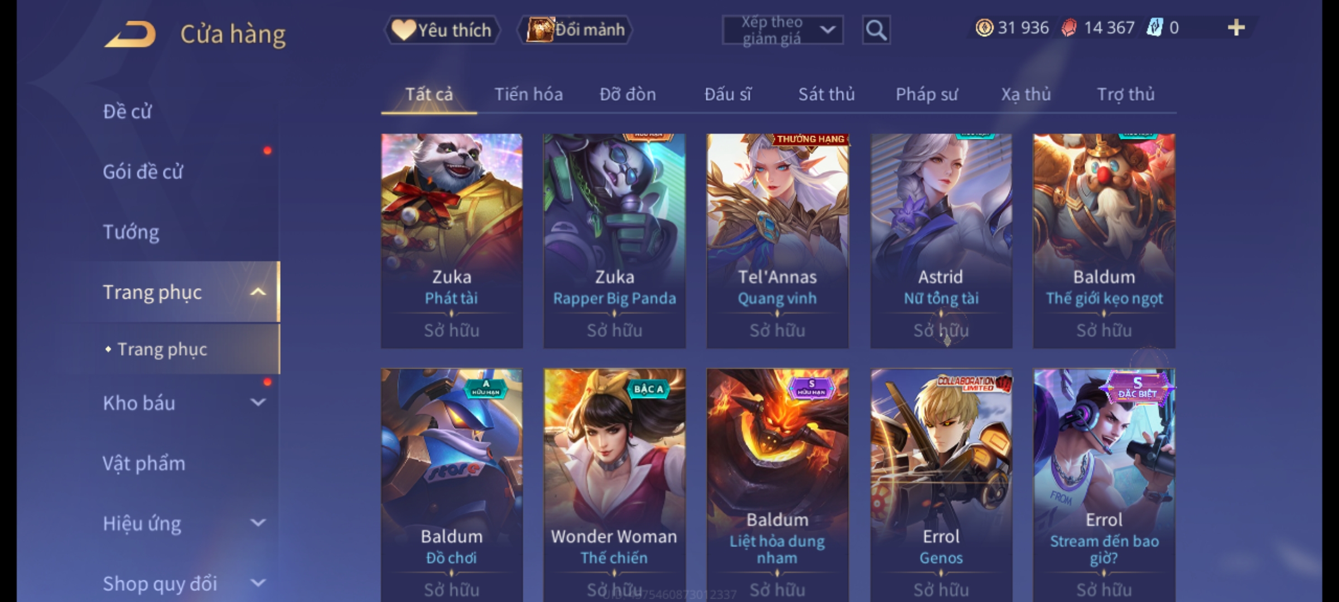Viewport: 1339px width, 602px height.
Task: Tap the blue voucher currency icon
Action: tap(1154, 28)
